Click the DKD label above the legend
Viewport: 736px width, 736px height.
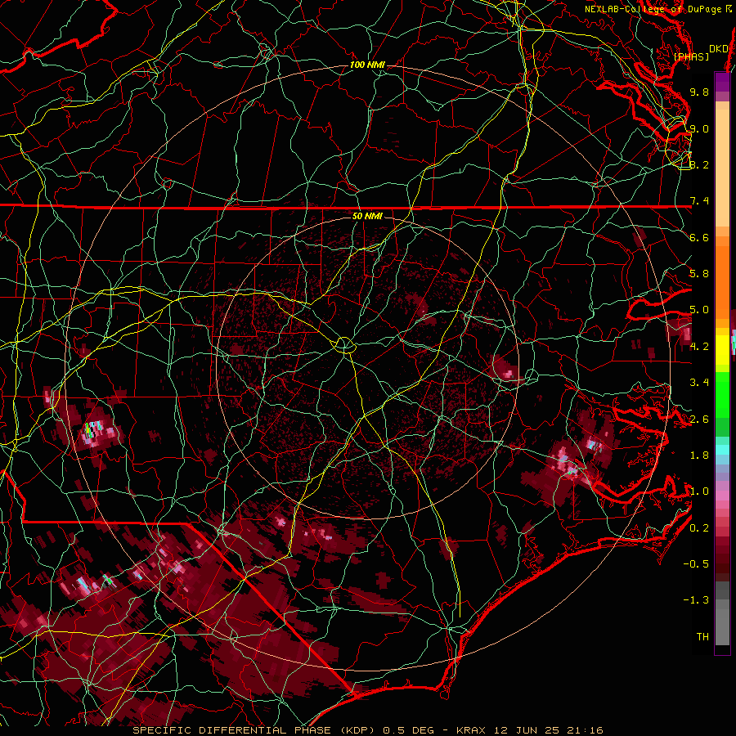[x=719, y=49]
